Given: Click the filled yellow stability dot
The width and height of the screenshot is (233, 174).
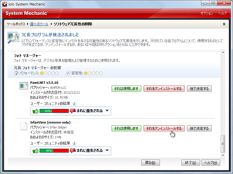Looking at the screenshot, I should tap(86, 73).
